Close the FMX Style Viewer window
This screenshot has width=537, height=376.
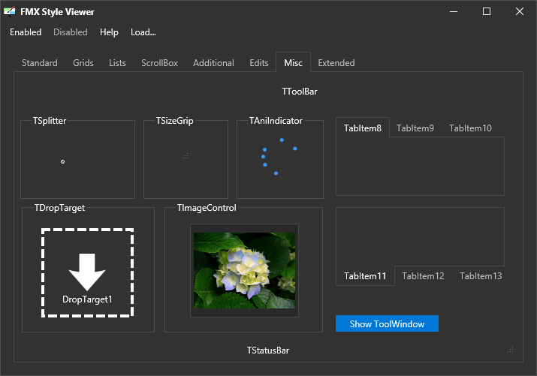tap(520, 11)
